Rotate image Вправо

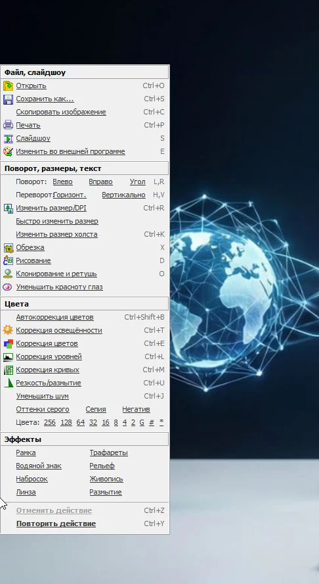click(101, 182)
